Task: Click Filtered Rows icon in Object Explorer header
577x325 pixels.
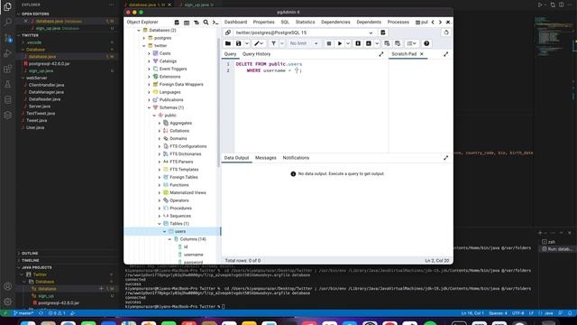Action: [197, 23]
